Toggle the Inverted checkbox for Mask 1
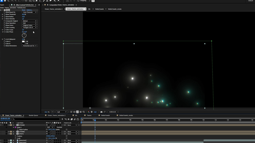 (56, 127)
